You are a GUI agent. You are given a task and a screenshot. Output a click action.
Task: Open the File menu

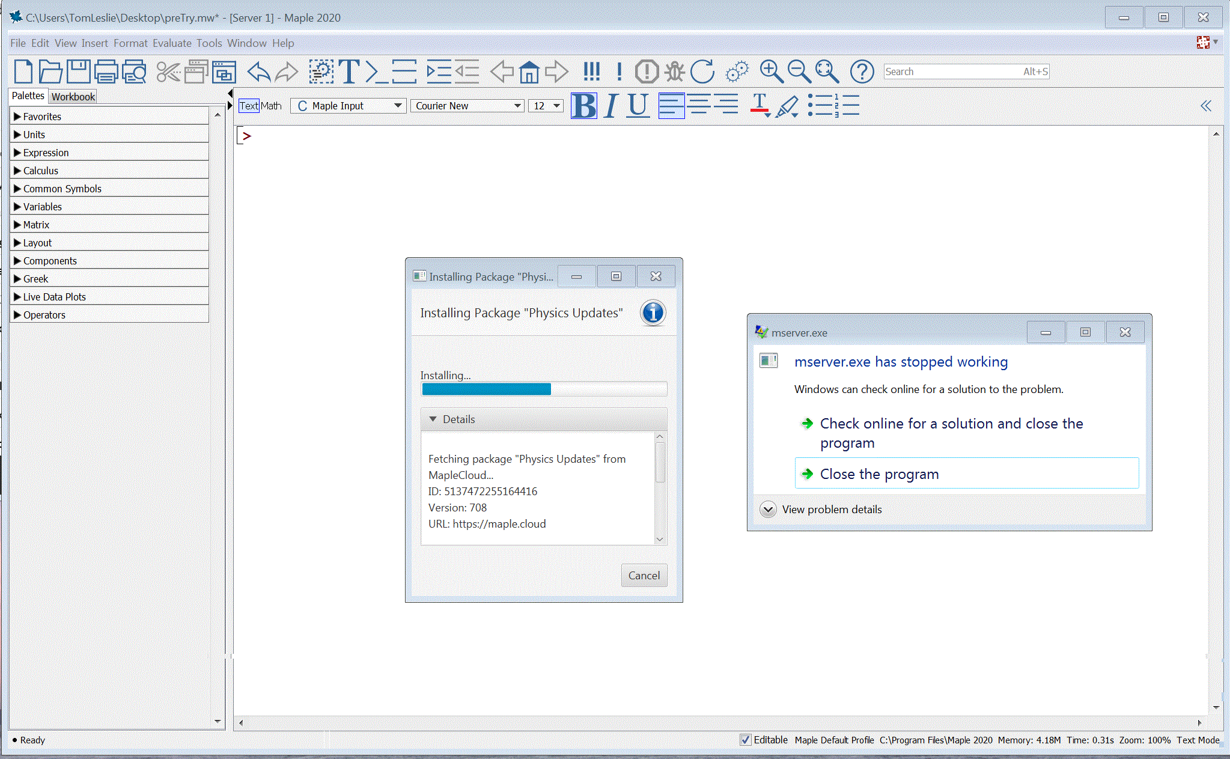(x=18, y=43)
